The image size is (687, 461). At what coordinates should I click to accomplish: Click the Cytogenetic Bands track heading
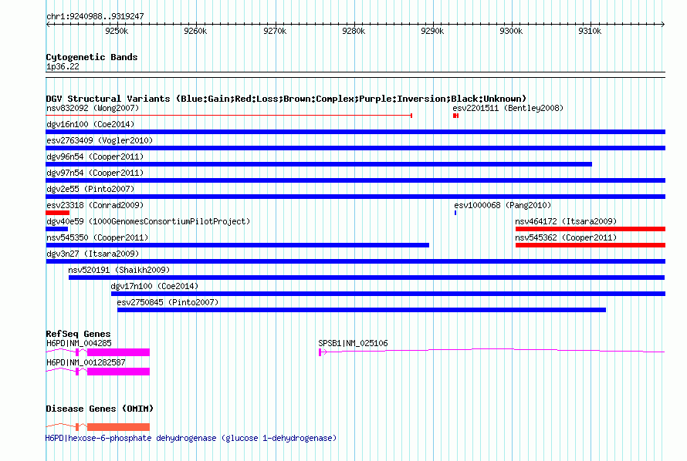(x=92, y=57)
